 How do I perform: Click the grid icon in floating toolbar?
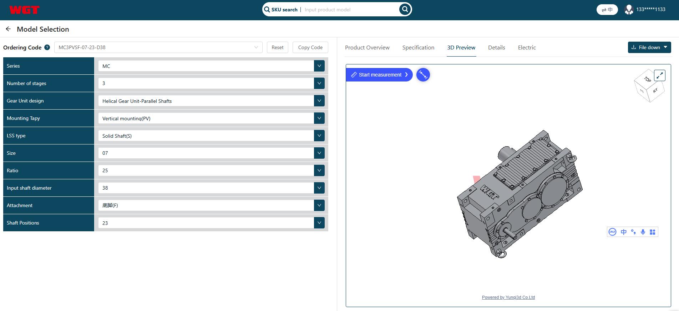653,232
